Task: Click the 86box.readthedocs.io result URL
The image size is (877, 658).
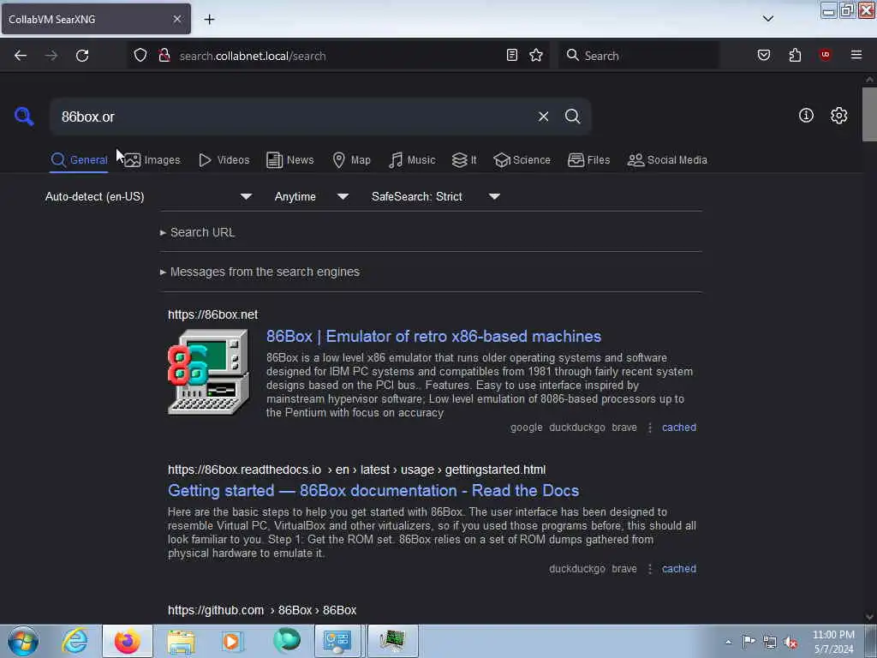Action: [x=356, y=470]
